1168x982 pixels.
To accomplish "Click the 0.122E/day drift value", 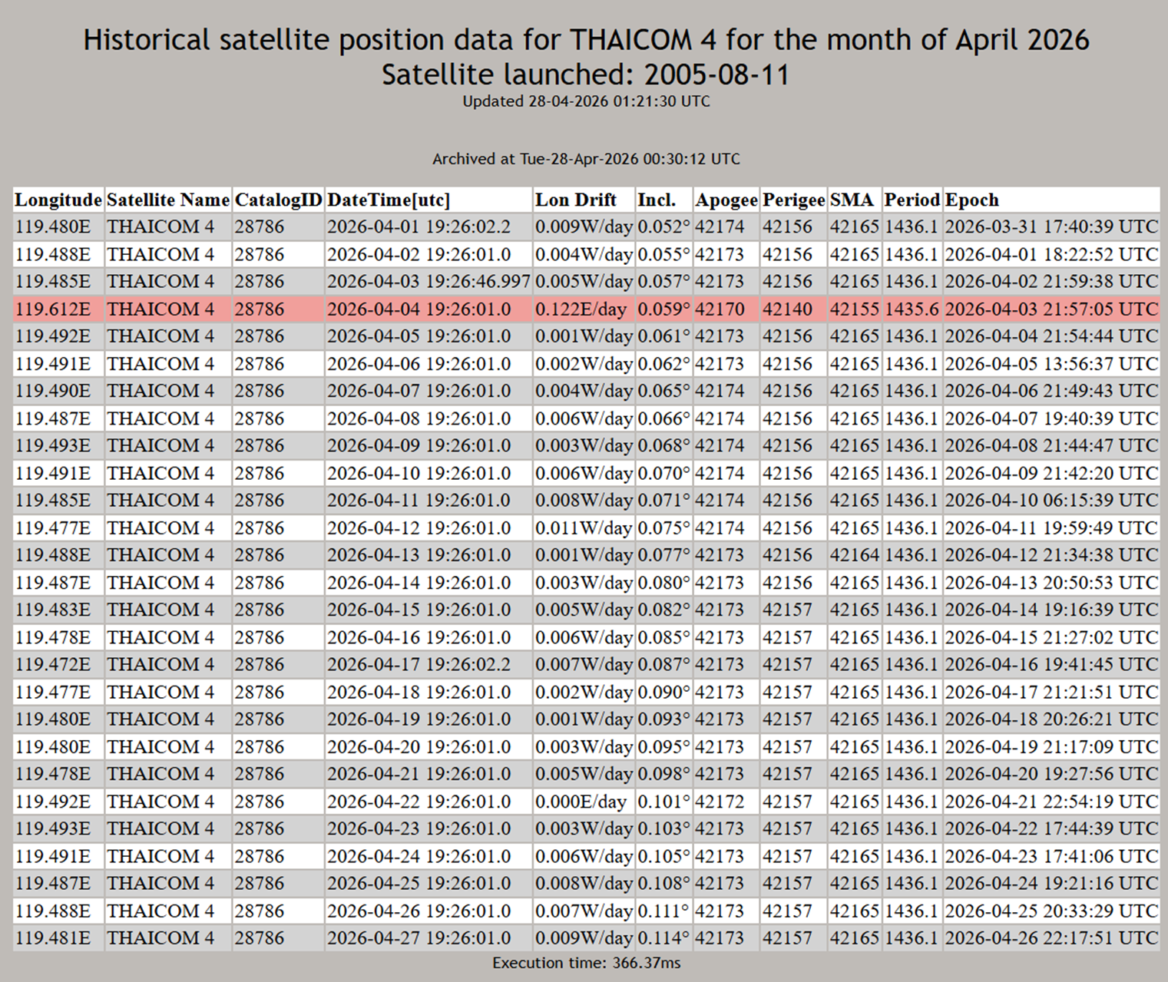I will [581, 309].
